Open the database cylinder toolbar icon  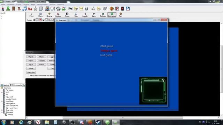[86, 9]
